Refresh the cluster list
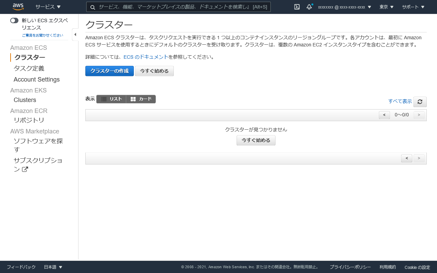 click(x=420, y=102)
